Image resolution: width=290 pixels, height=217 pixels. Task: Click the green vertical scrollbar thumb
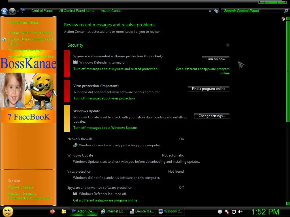pos(288,71)
